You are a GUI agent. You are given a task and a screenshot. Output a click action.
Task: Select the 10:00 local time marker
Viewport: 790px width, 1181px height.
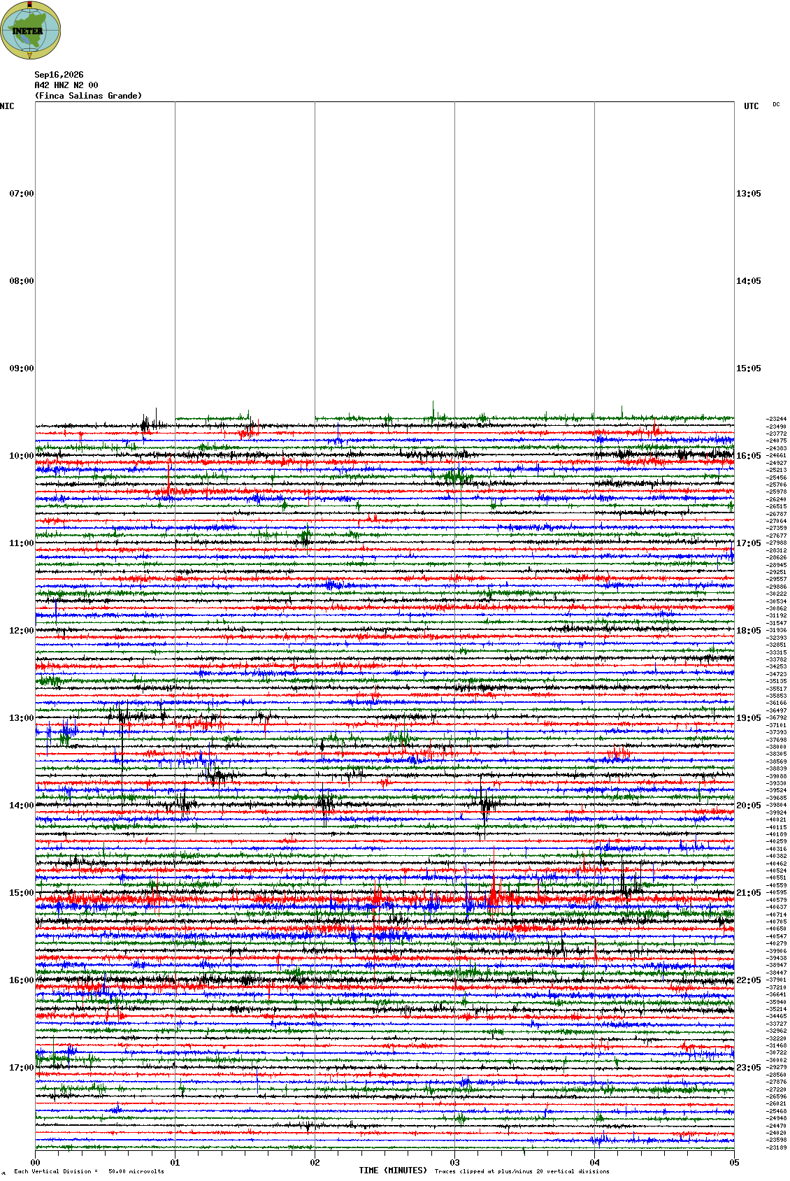21,456
